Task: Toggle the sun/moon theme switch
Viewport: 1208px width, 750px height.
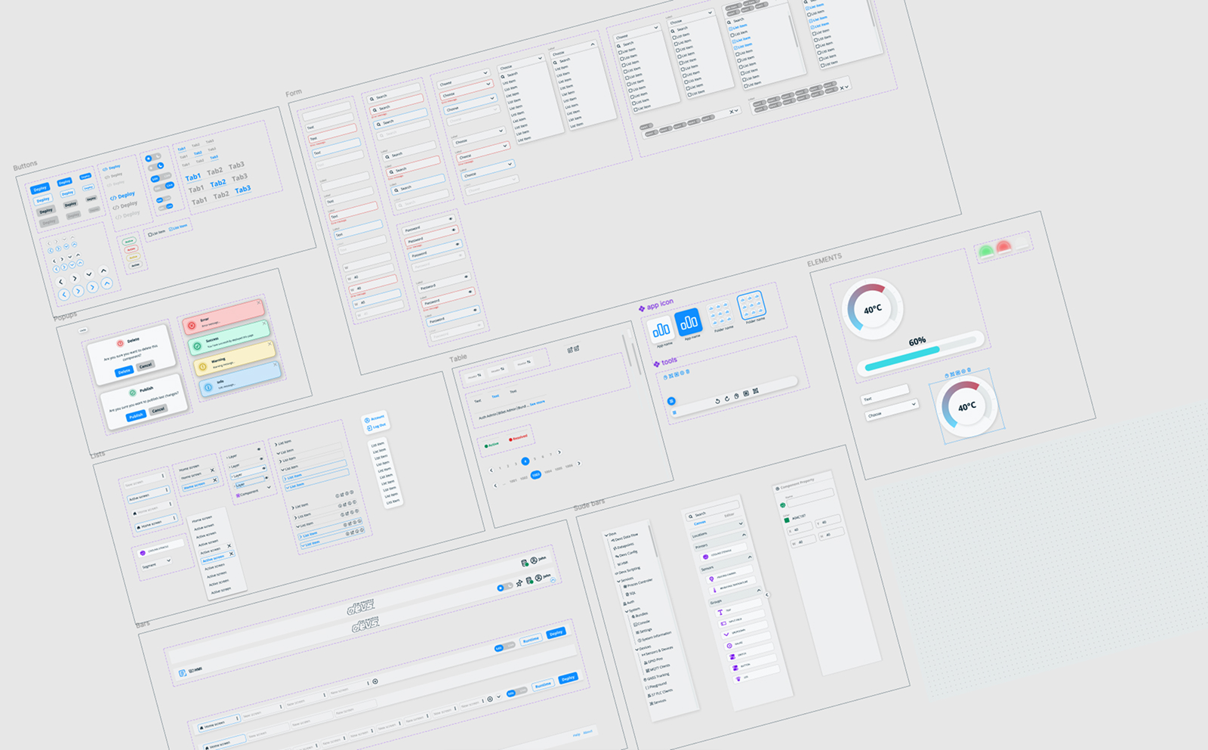Action: [155, 158]
